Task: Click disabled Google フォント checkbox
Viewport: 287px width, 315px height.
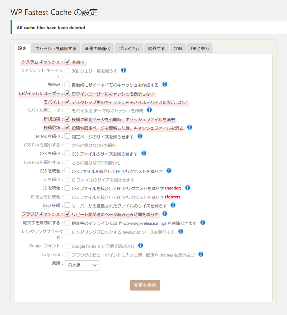Action: (x=67, y=246)
